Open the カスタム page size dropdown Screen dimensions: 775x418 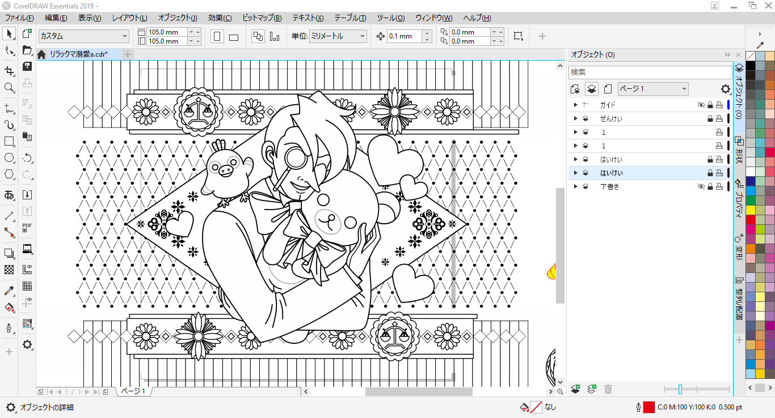84,36
